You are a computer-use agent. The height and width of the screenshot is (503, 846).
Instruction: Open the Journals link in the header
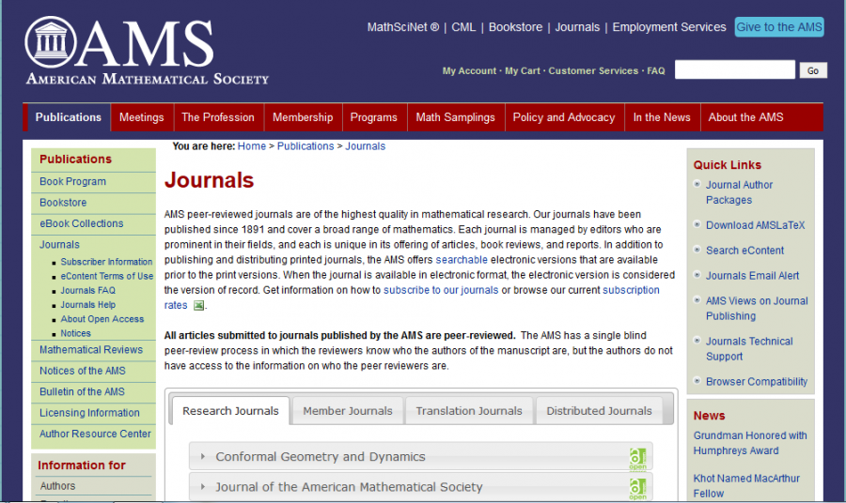tap(577, 27)
